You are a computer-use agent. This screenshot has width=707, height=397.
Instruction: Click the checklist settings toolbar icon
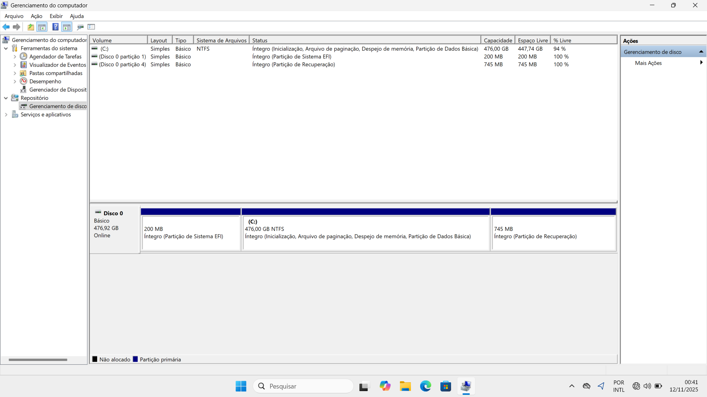[91, 27]
